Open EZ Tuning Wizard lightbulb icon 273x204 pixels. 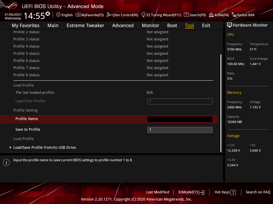(143, 15)
